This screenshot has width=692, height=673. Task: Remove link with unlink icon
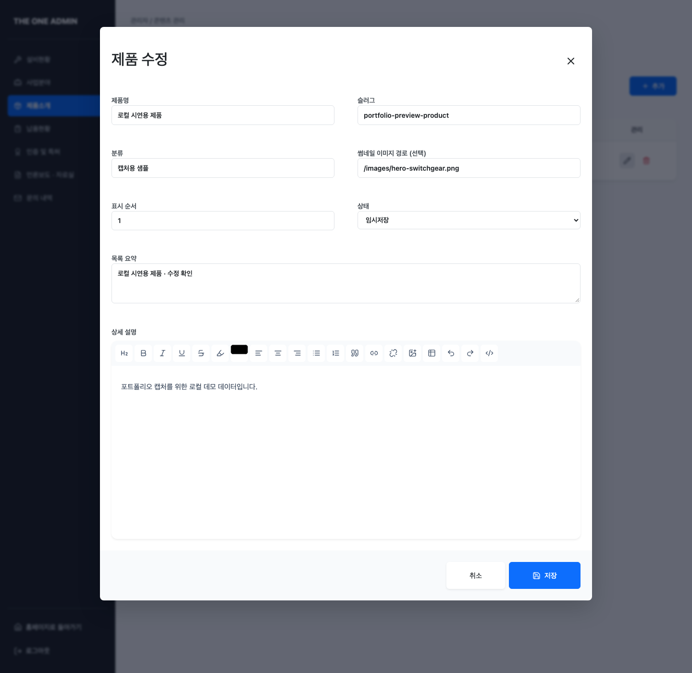tap(393, 353)
